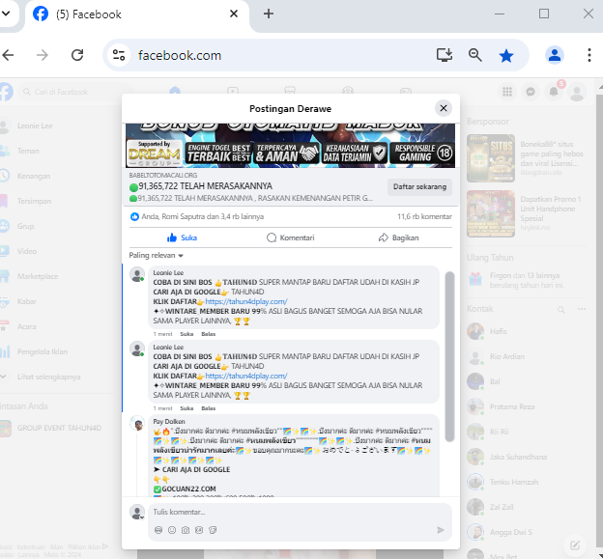Click the comments dialog scrollbar
This screenshot has width=603, height=559.
tap(449, 357)
